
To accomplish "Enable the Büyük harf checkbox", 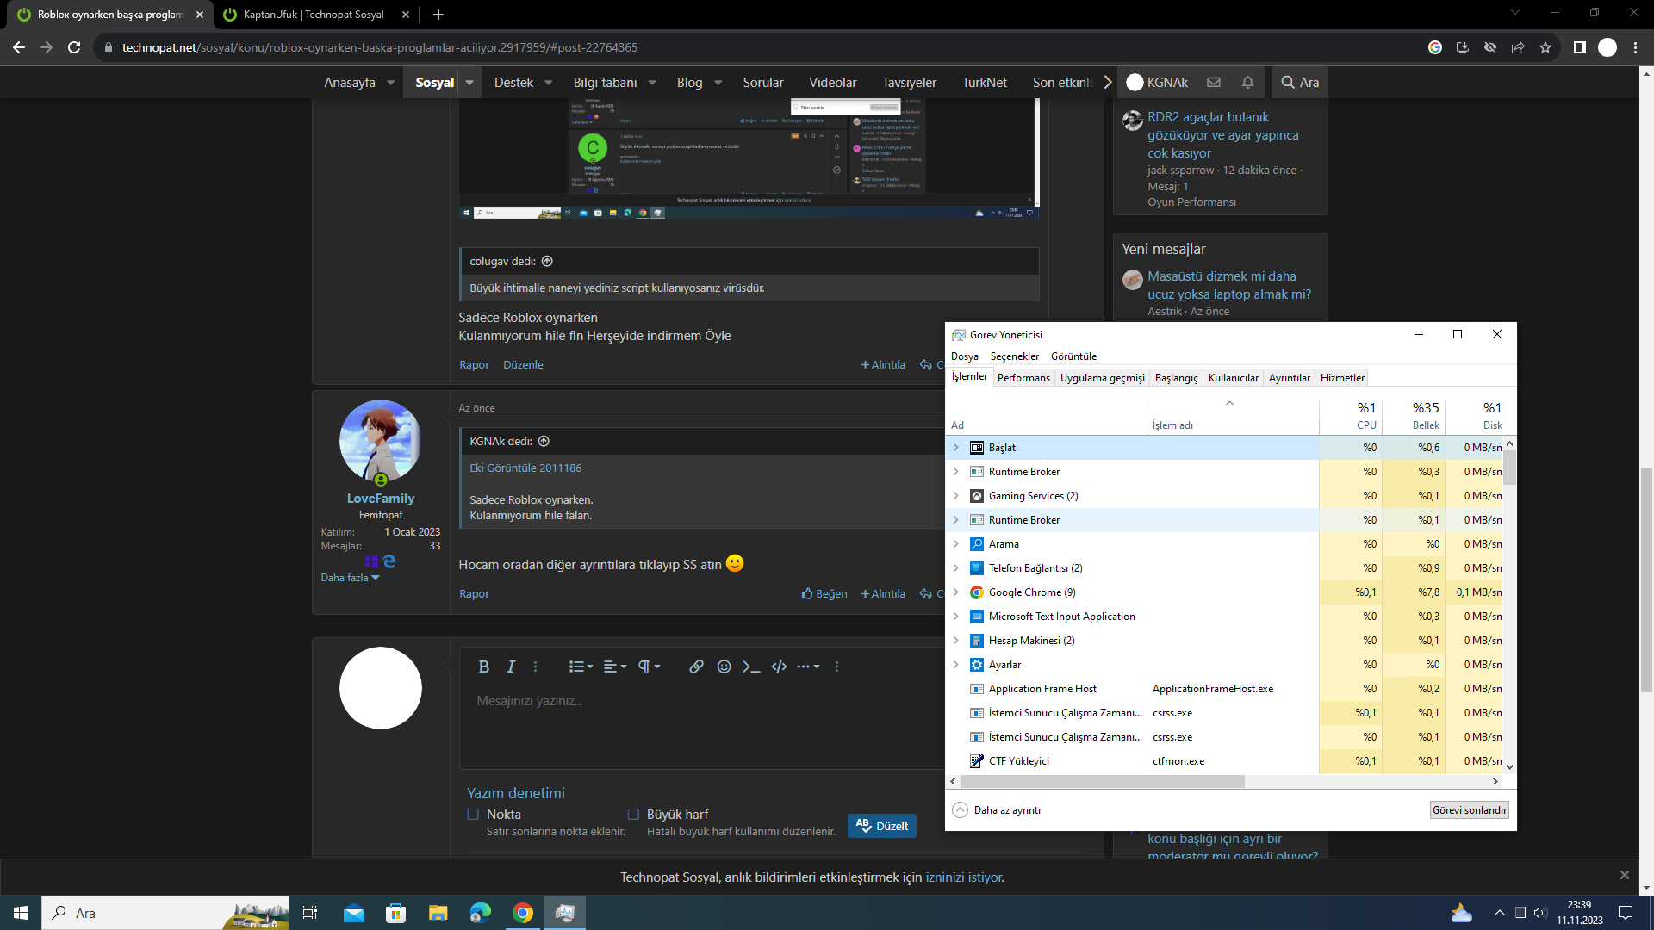I will click(x=633, y=815).
